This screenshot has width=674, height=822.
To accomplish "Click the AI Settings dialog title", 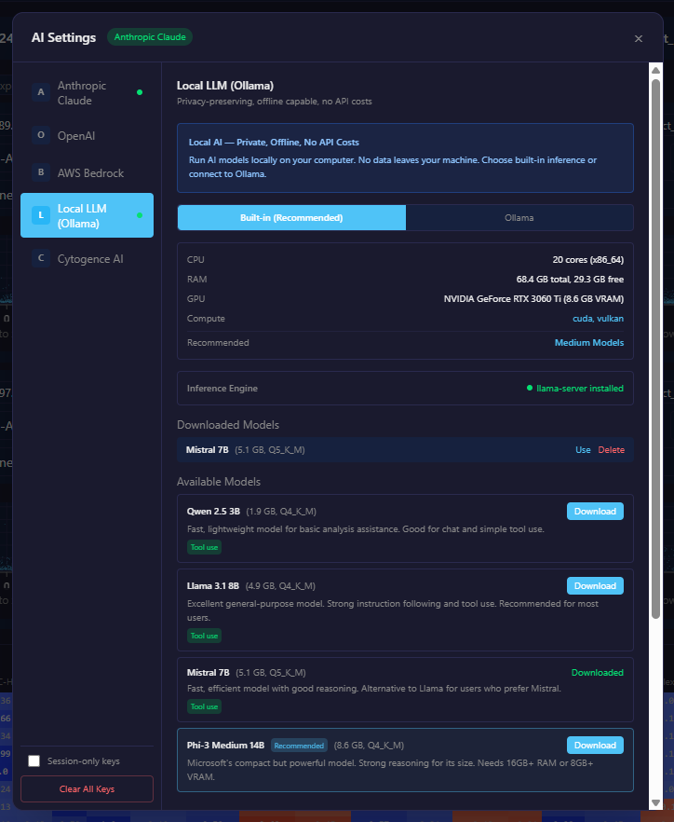I will click(x=63, y=37).
